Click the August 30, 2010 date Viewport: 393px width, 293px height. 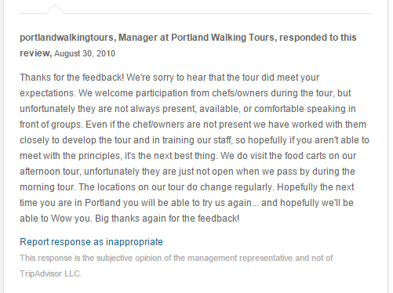tap(85, 53)
